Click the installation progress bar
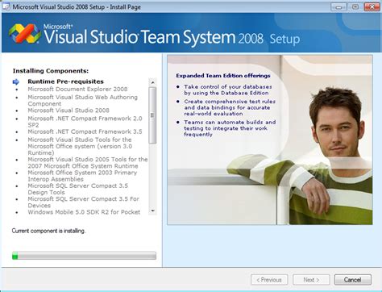This screenshot has width=382, height=292. point(84,256)
